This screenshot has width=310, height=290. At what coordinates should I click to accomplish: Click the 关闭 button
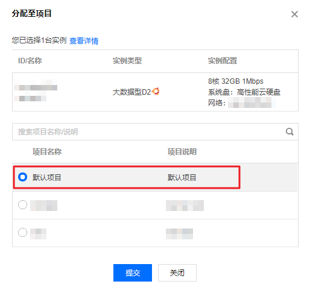[177, 273]
